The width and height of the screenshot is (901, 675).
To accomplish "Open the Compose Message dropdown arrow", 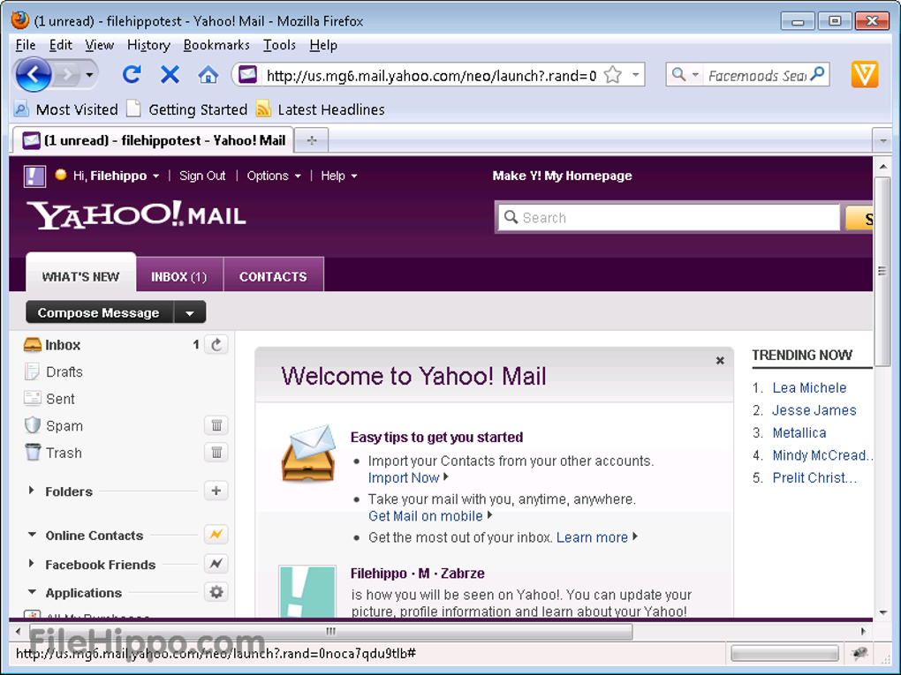I will point(190,313).
